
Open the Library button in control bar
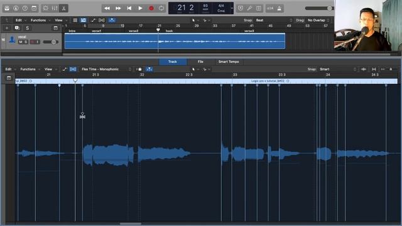(x=7, y=8)
